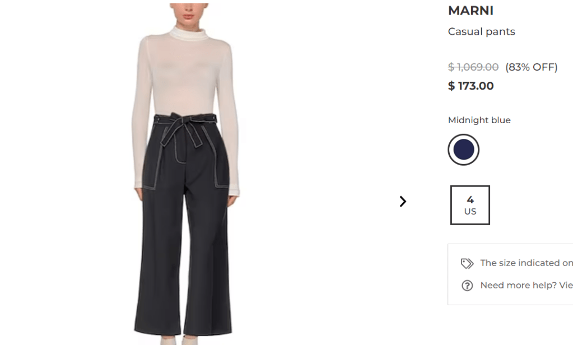The width and height of the screenshot is (573, 345).
Task: Select the Midnight blue color swatch
Action: pos(463,150)
